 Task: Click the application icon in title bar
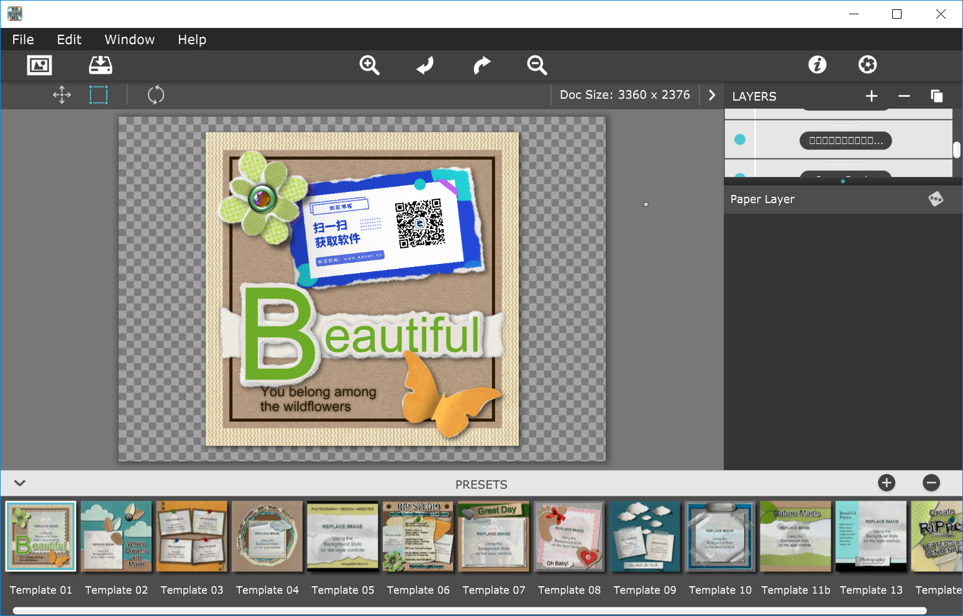pos(15,14)
